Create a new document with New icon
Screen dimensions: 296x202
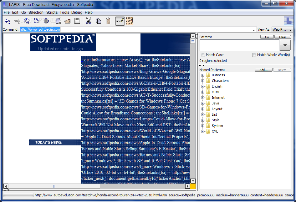(58, 21)
